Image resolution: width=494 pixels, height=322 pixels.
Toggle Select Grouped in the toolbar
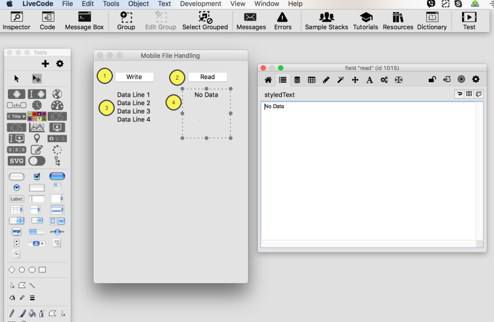pyautogui.click(x=205, y=21)
